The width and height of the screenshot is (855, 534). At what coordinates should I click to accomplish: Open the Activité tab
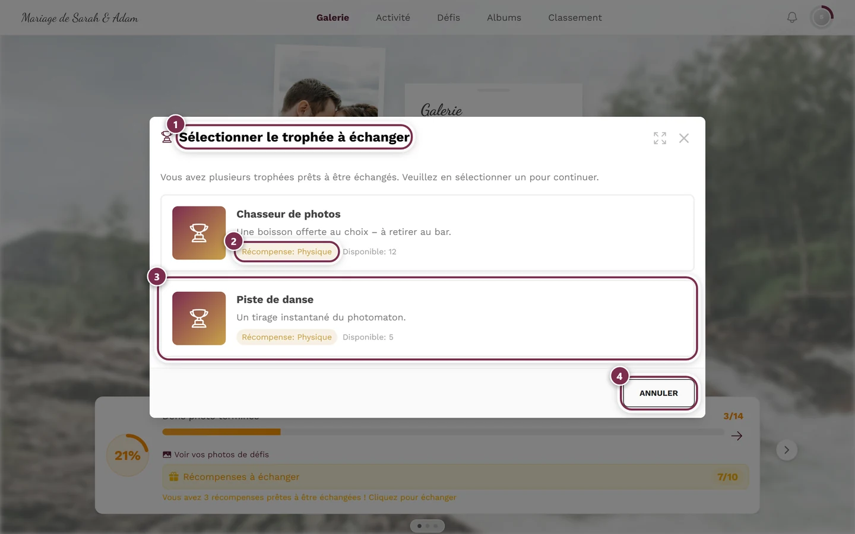point(393,18)
